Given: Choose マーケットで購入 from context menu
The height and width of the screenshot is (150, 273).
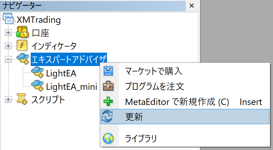Looking at the screenshot, I should [154, 71].
